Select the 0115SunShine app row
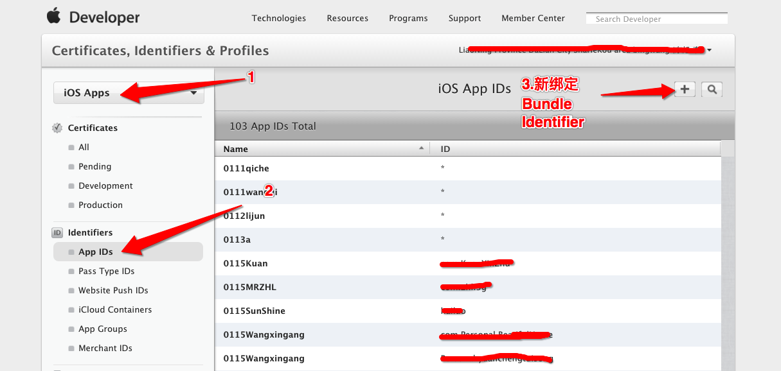781x371 pixels. [x=467, y=311]
